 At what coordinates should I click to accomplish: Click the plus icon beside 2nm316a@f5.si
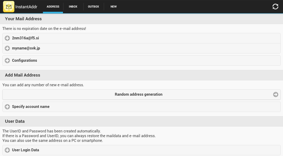click(x=7, y=38)
